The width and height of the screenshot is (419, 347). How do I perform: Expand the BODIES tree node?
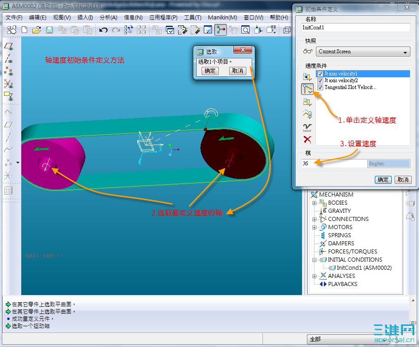pyautogui.click(x=315, y=203)
